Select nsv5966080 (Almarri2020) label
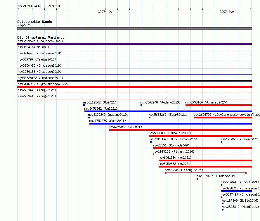The height and width of the screenshot is (221, 260). [x=170, y=133]
